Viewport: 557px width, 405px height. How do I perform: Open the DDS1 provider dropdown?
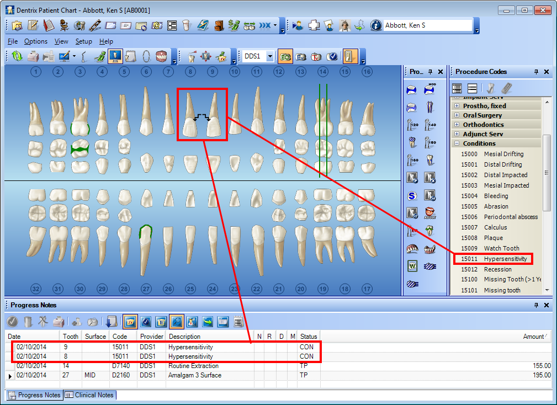click(270, 56)
